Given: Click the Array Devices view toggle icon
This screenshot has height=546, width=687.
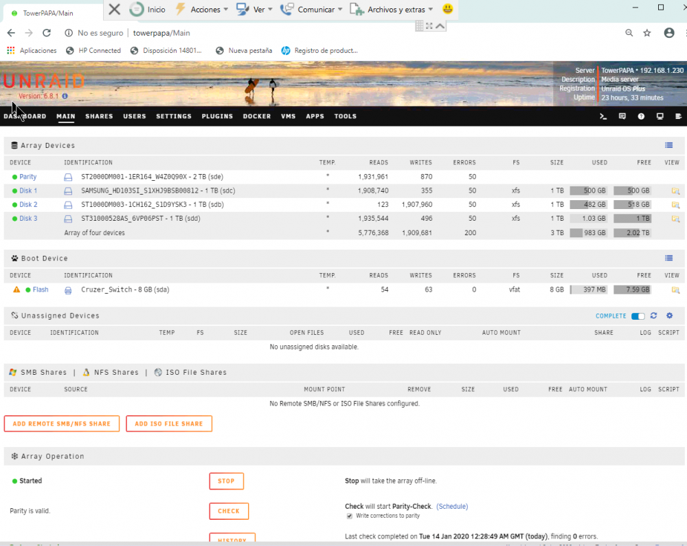Looking at the screenshot, I should (x=668, y=145).
